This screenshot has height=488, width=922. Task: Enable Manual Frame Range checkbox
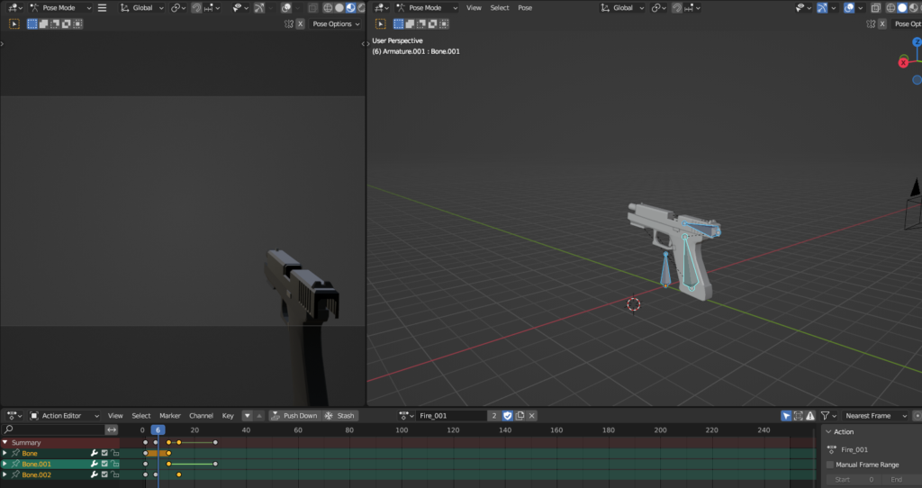830,465
